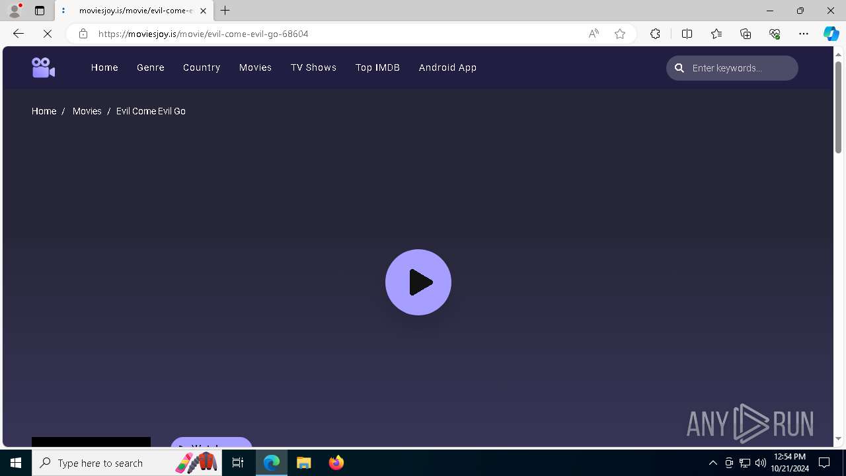This screenshot has height=476, width=846.
Task: Open Task View on taskbar
Action: [x=238, y=463]
